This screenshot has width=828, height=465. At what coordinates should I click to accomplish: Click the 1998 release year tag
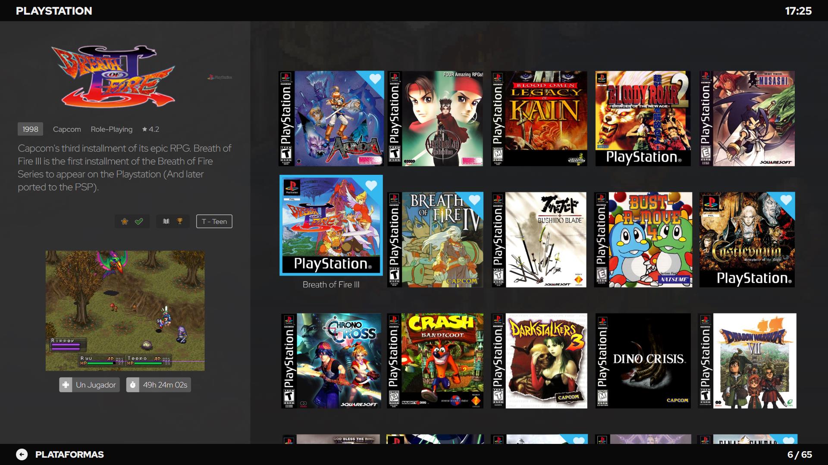30,129
